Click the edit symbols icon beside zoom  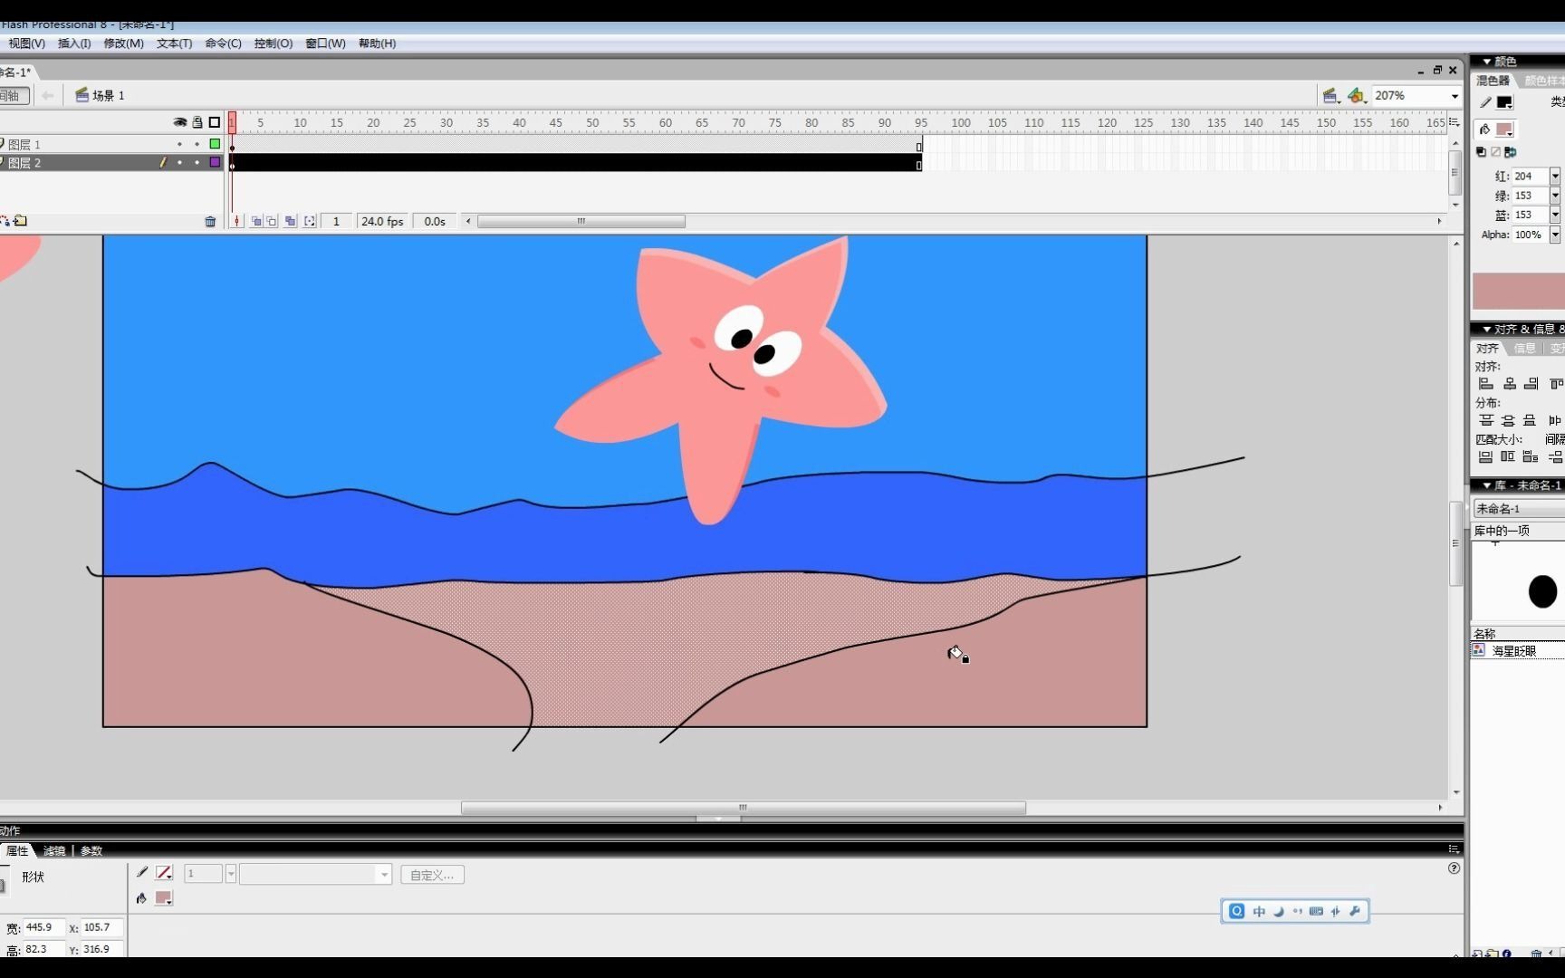click(1357, 95)
